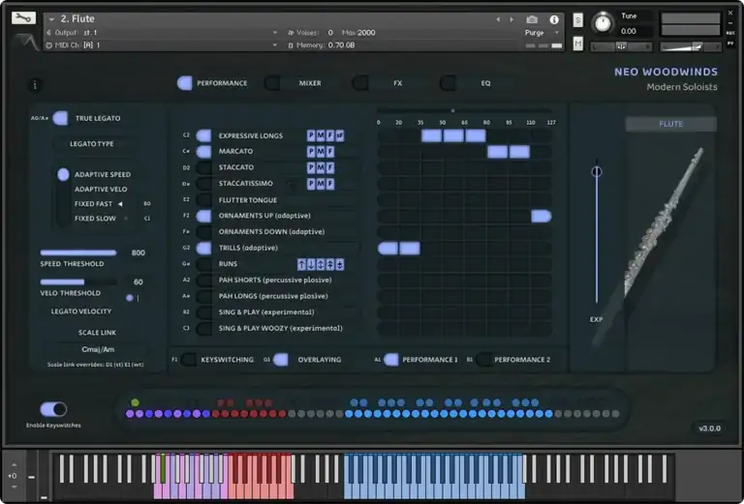The height and width of the screenshot is (504, 744).
Task: Disable Marcato articulation toggle
Action: tap(203, 152)
